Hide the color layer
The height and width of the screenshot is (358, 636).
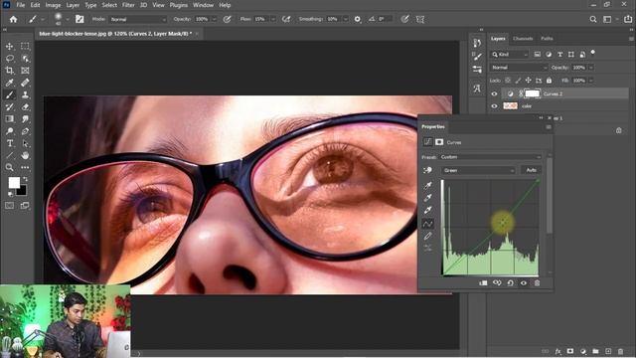494,106
